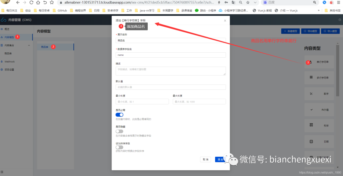
Task: Enable the 是否隐藏 switch
Action: point(119,131)
